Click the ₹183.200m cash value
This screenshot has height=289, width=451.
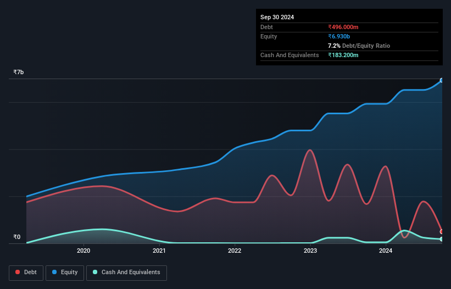click(343, 55)
